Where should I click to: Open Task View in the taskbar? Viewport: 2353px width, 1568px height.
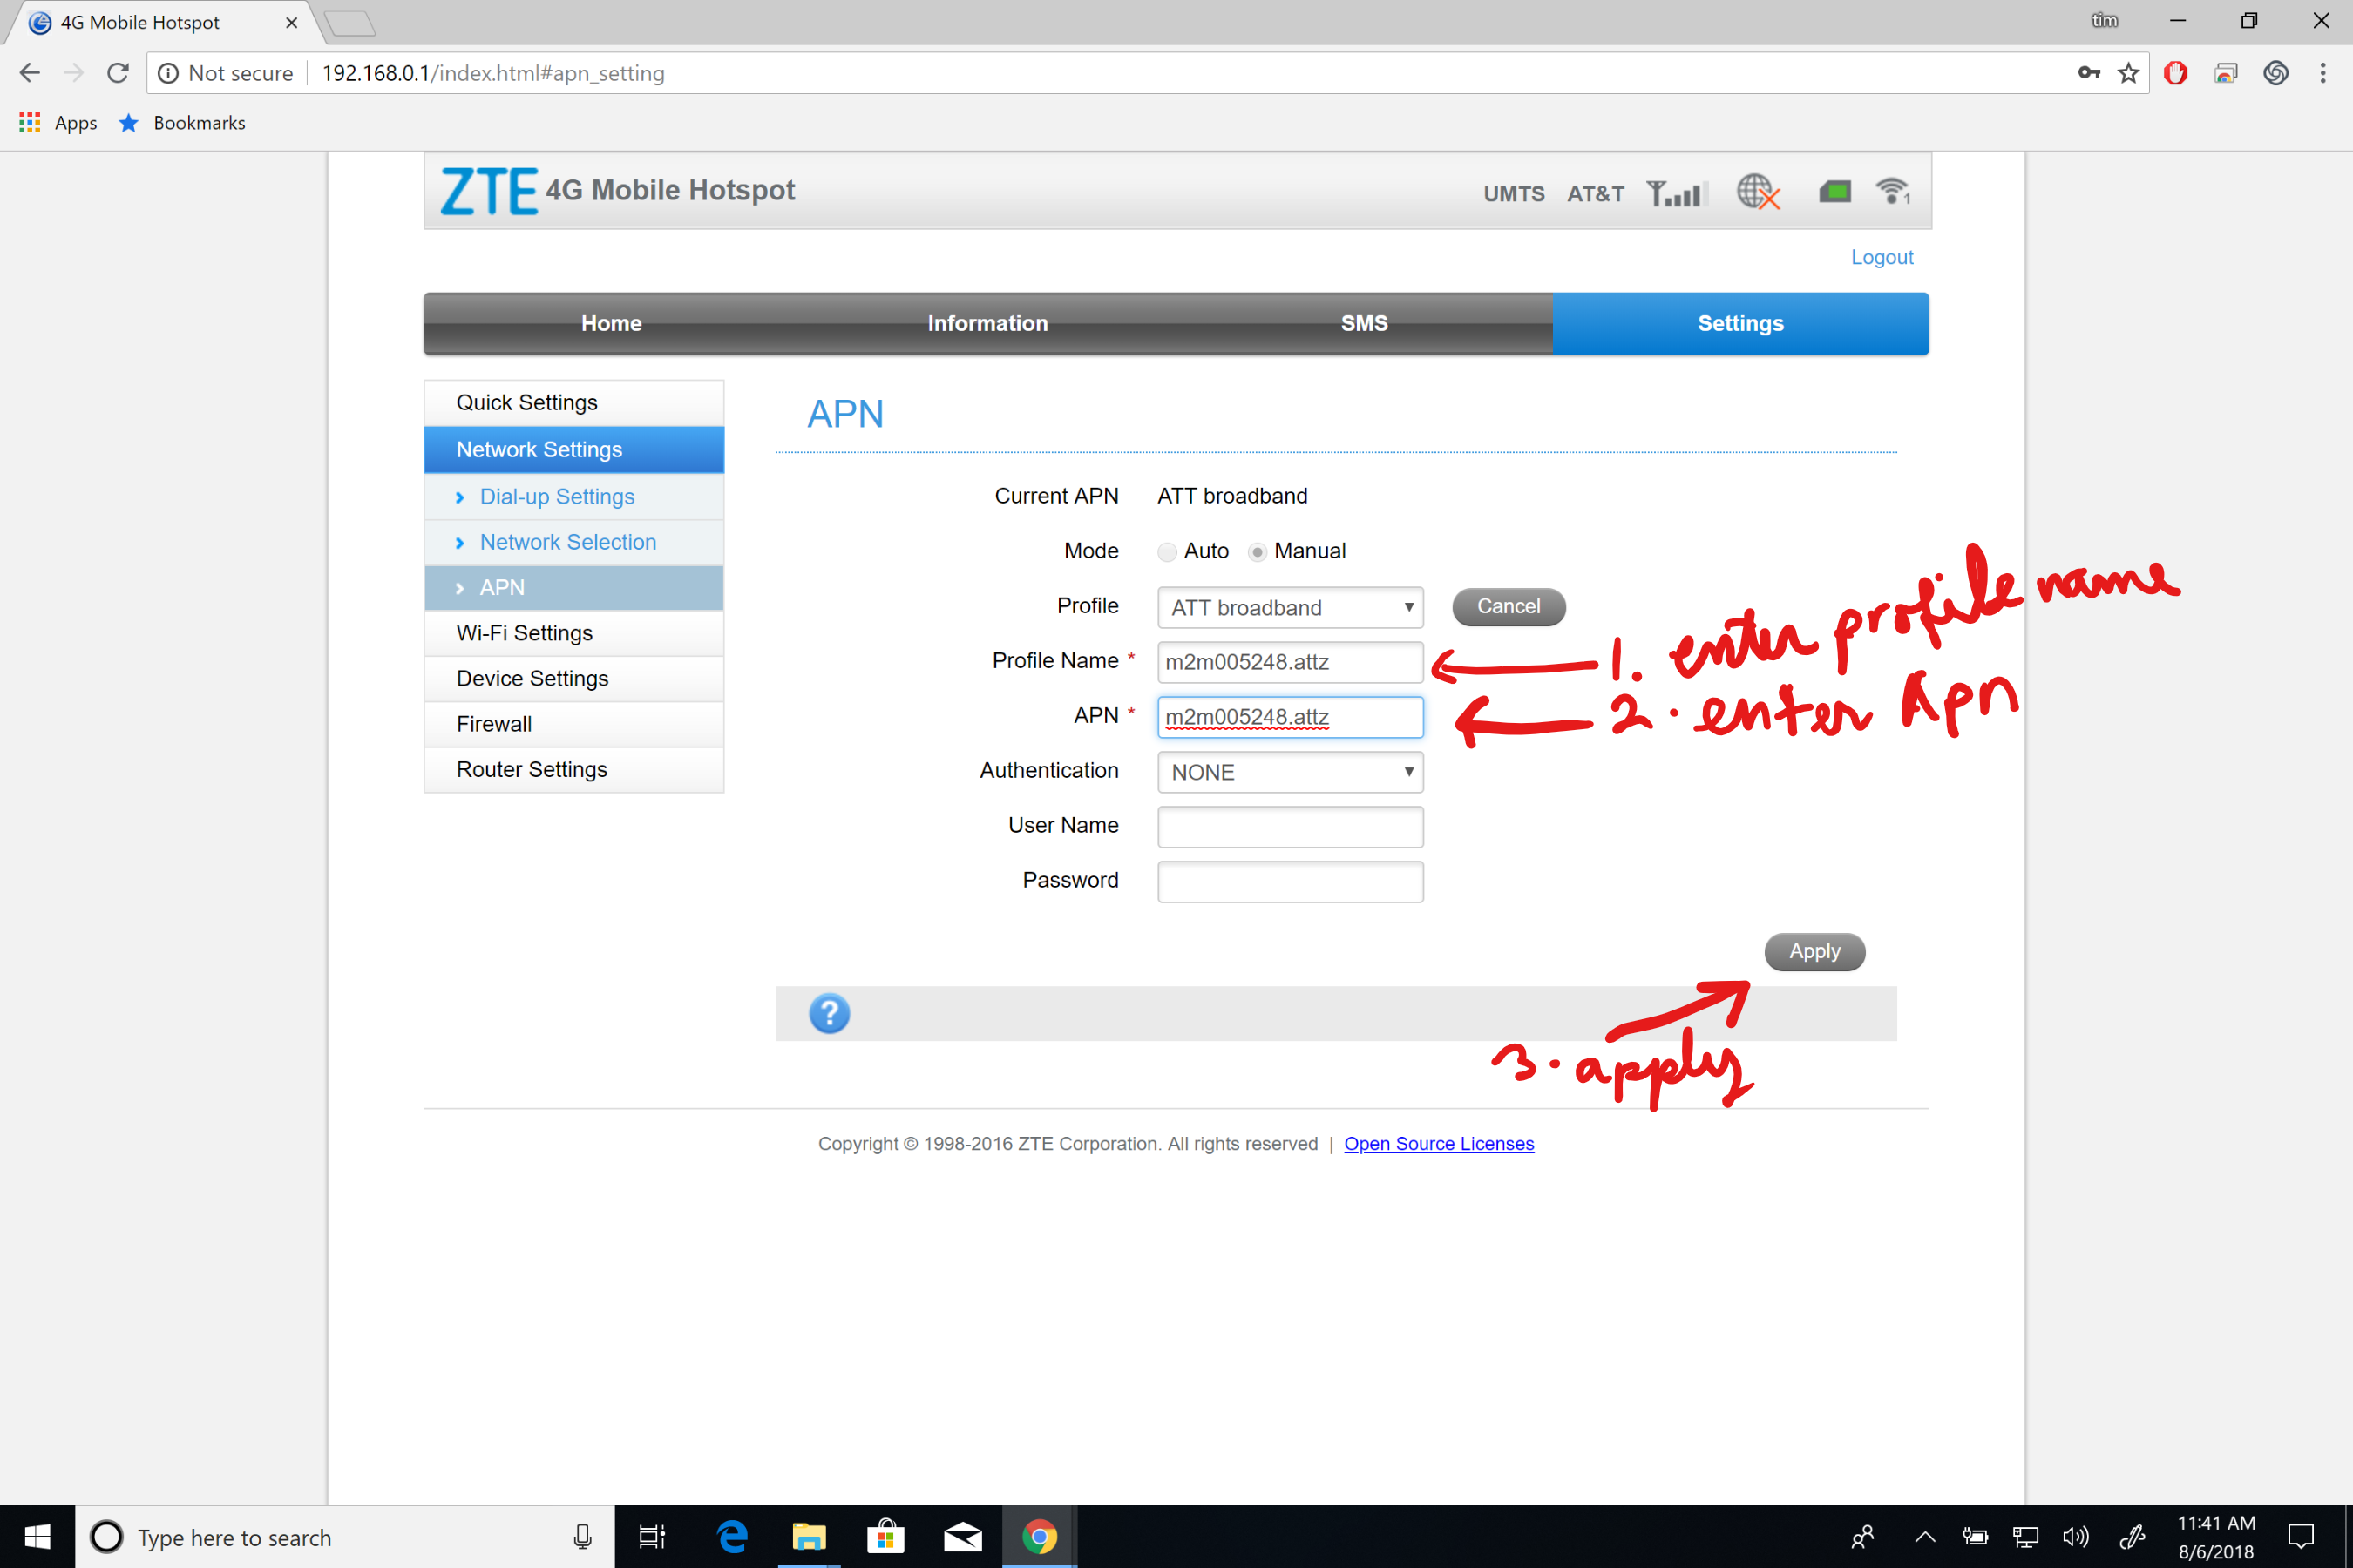[x=652, y=1537]
